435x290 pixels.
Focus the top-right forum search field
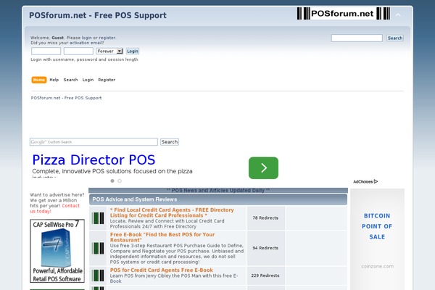(357, 38)
